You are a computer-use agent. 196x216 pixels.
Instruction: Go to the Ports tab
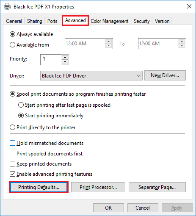pos(52,21)
